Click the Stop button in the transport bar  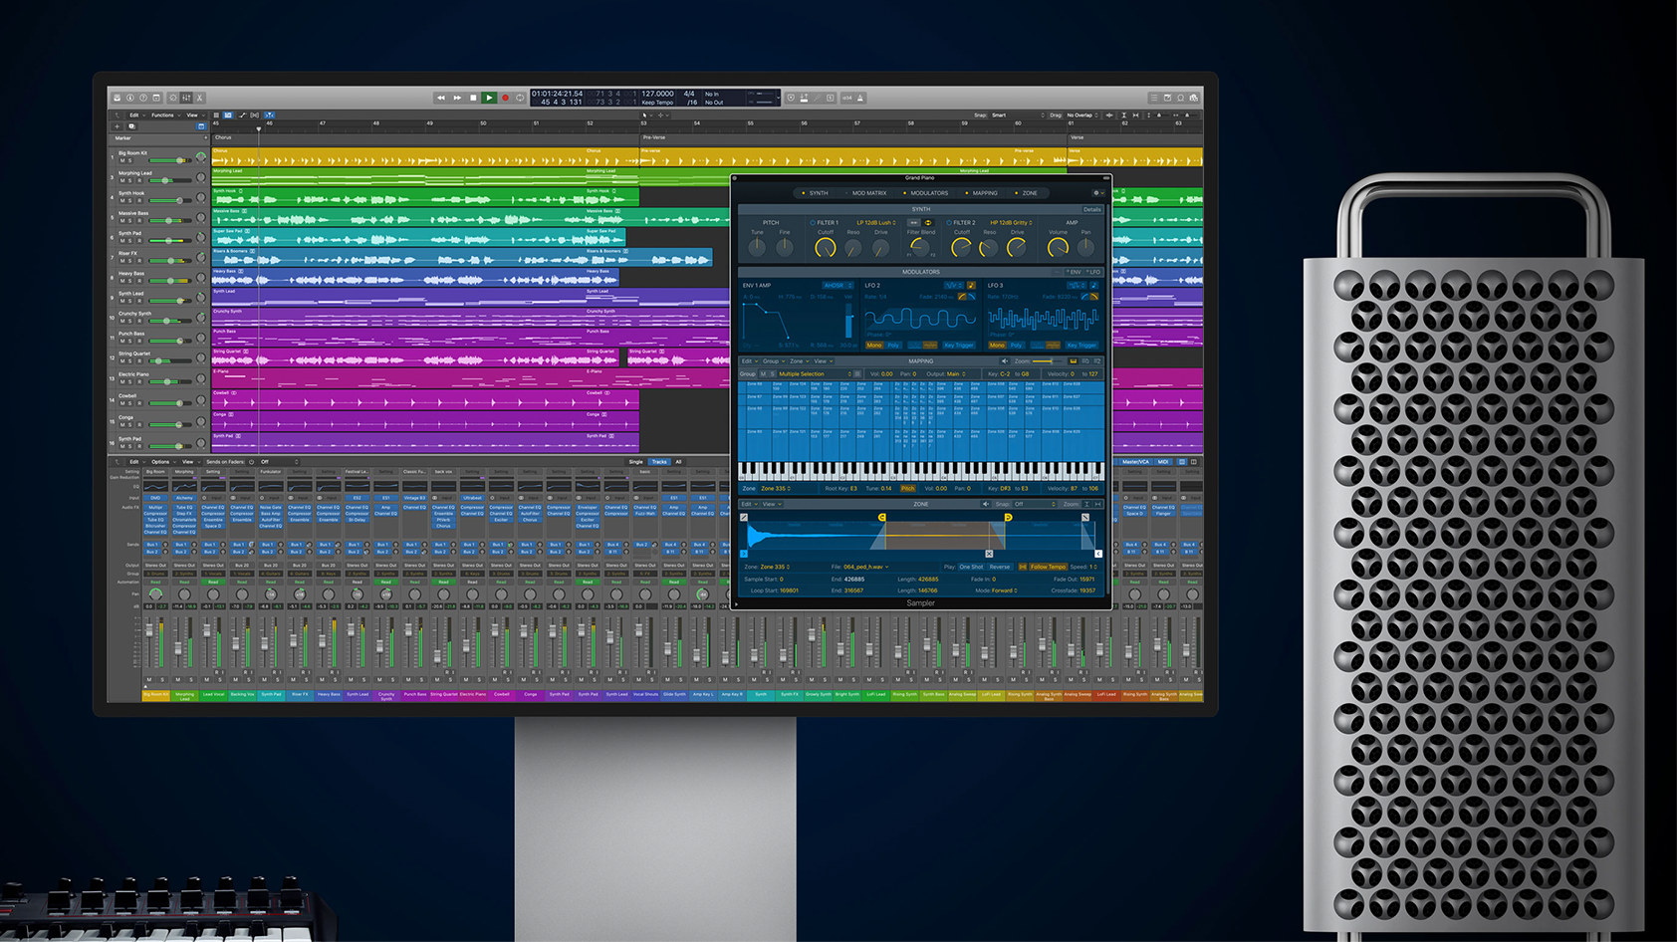[x=472, y=97]
